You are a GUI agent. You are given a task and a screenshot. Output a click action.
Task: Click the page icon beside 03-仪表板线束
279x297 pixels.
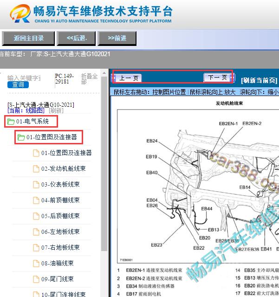pyautogui.click(x=36, y=184)
